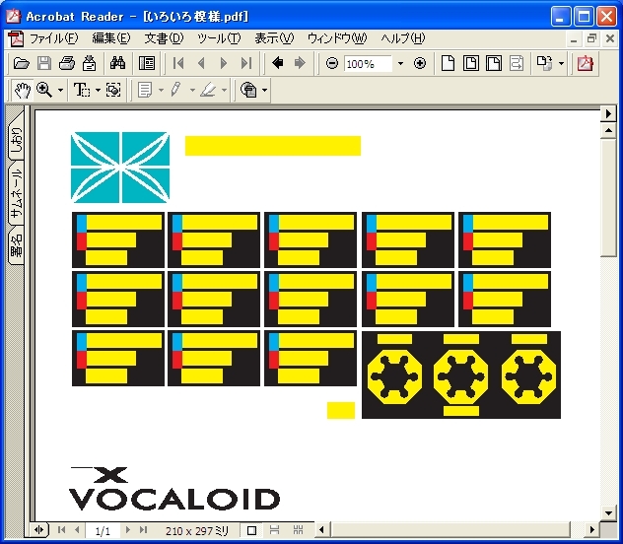Go to last page in toolbar
623x544 pixels.
coord(246,63)
